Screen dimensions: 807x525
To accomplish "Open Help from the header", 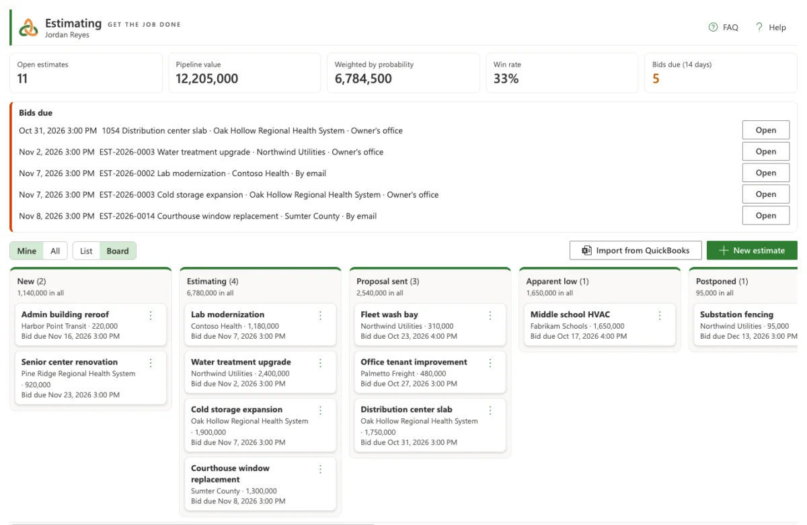I will coord(770,28).
